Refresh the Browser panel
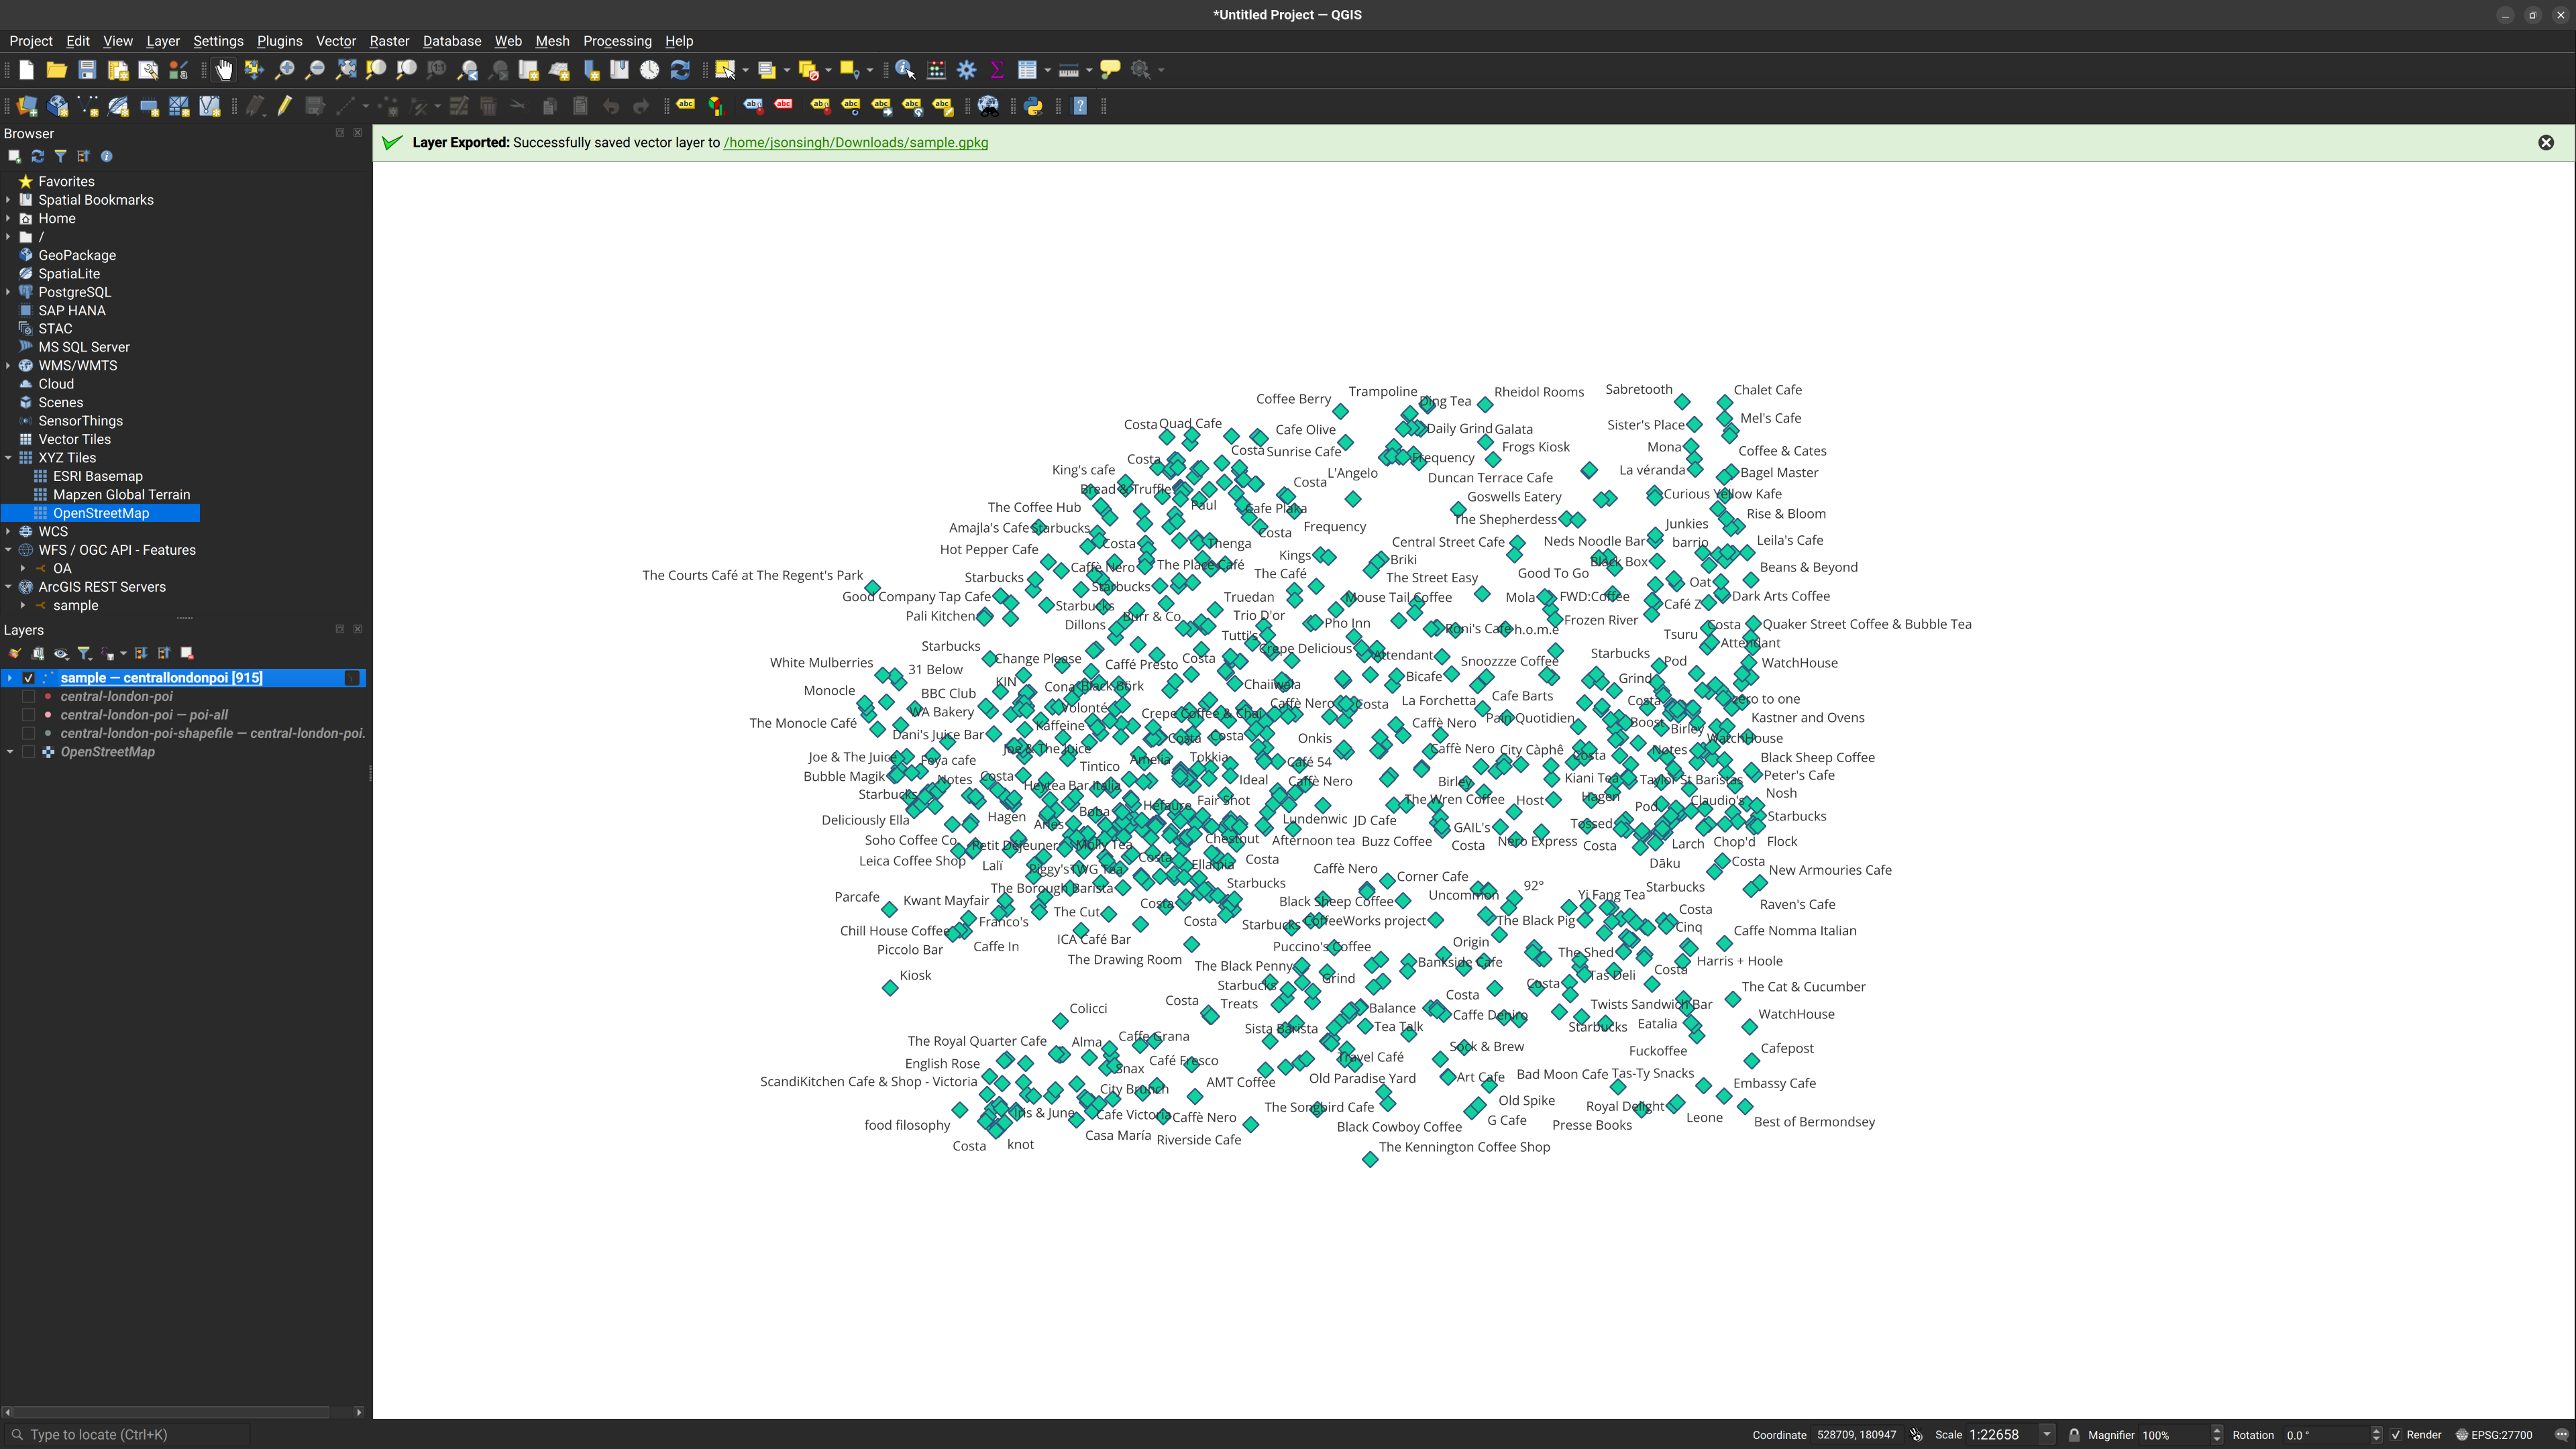The image size is (2576, 1449). pyautogui.click(x=38, y=157)
